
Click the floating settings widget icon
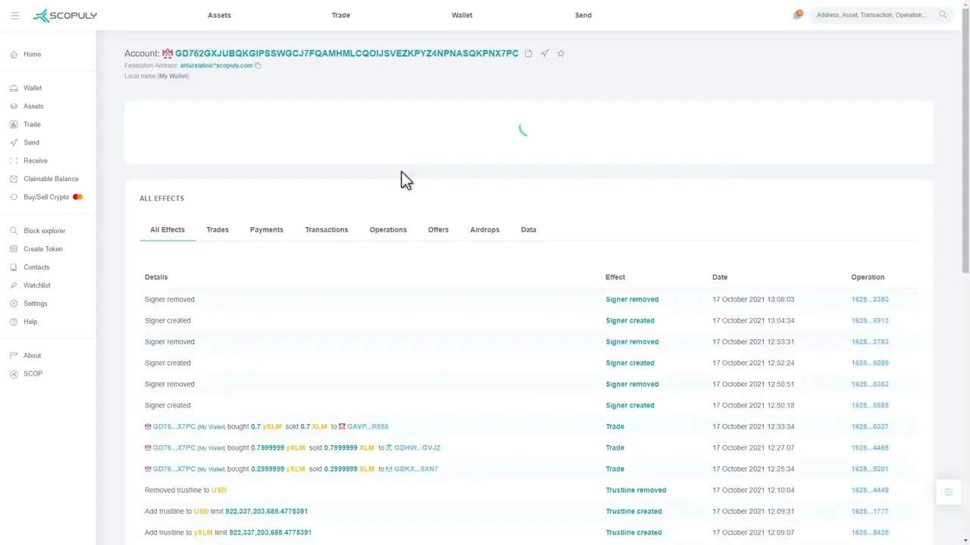pos(948,493)
